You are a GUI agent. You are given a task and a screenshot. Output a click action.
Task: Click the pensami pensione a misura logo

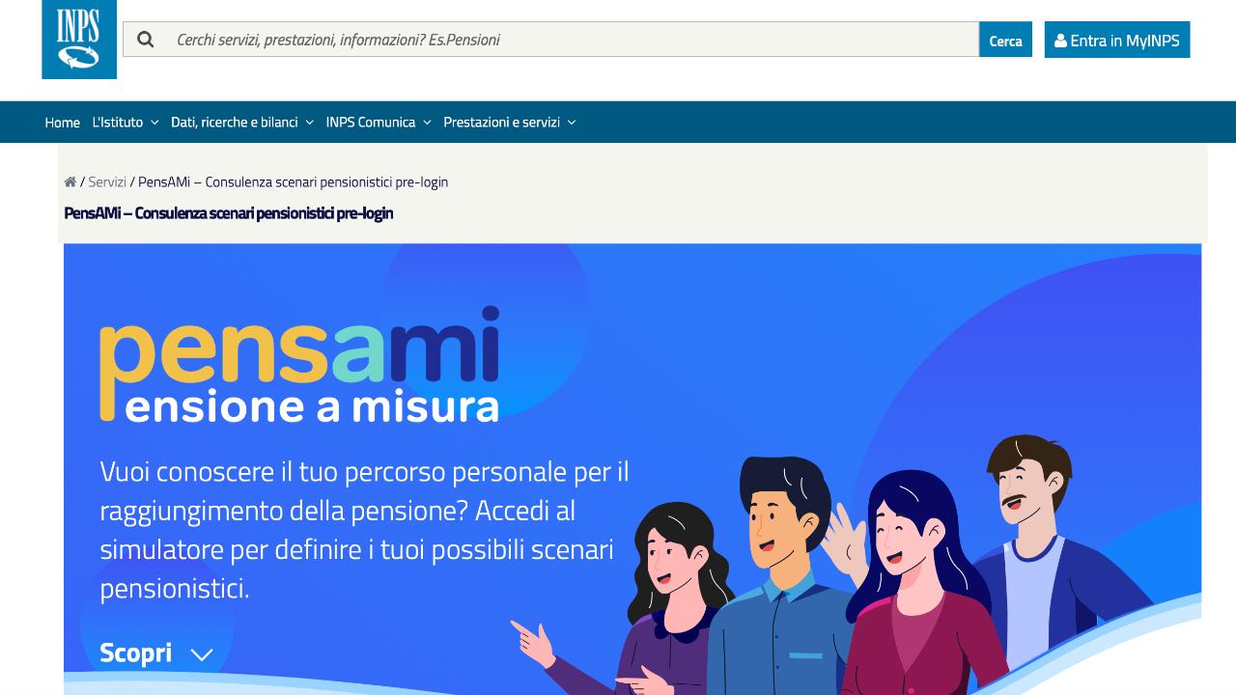299,364
